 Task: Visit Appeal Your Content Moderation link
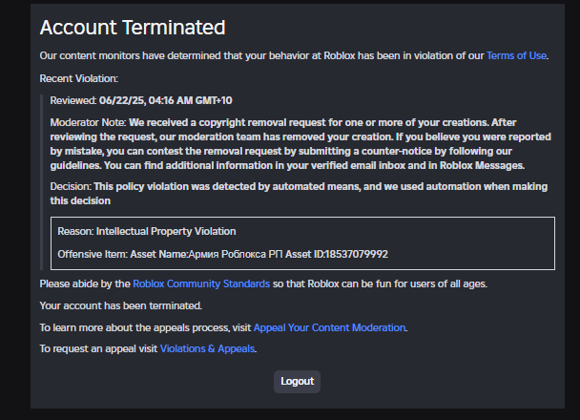329,327
